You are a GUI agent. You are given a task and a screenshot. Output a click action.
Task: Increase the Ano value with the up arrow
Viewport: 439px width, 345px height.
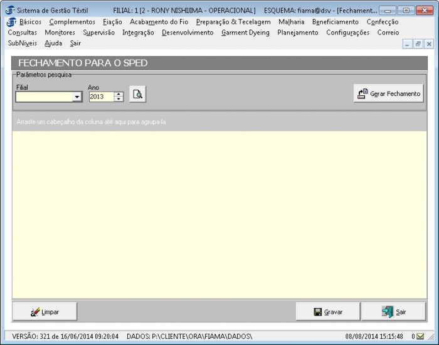tap(119, 94)
